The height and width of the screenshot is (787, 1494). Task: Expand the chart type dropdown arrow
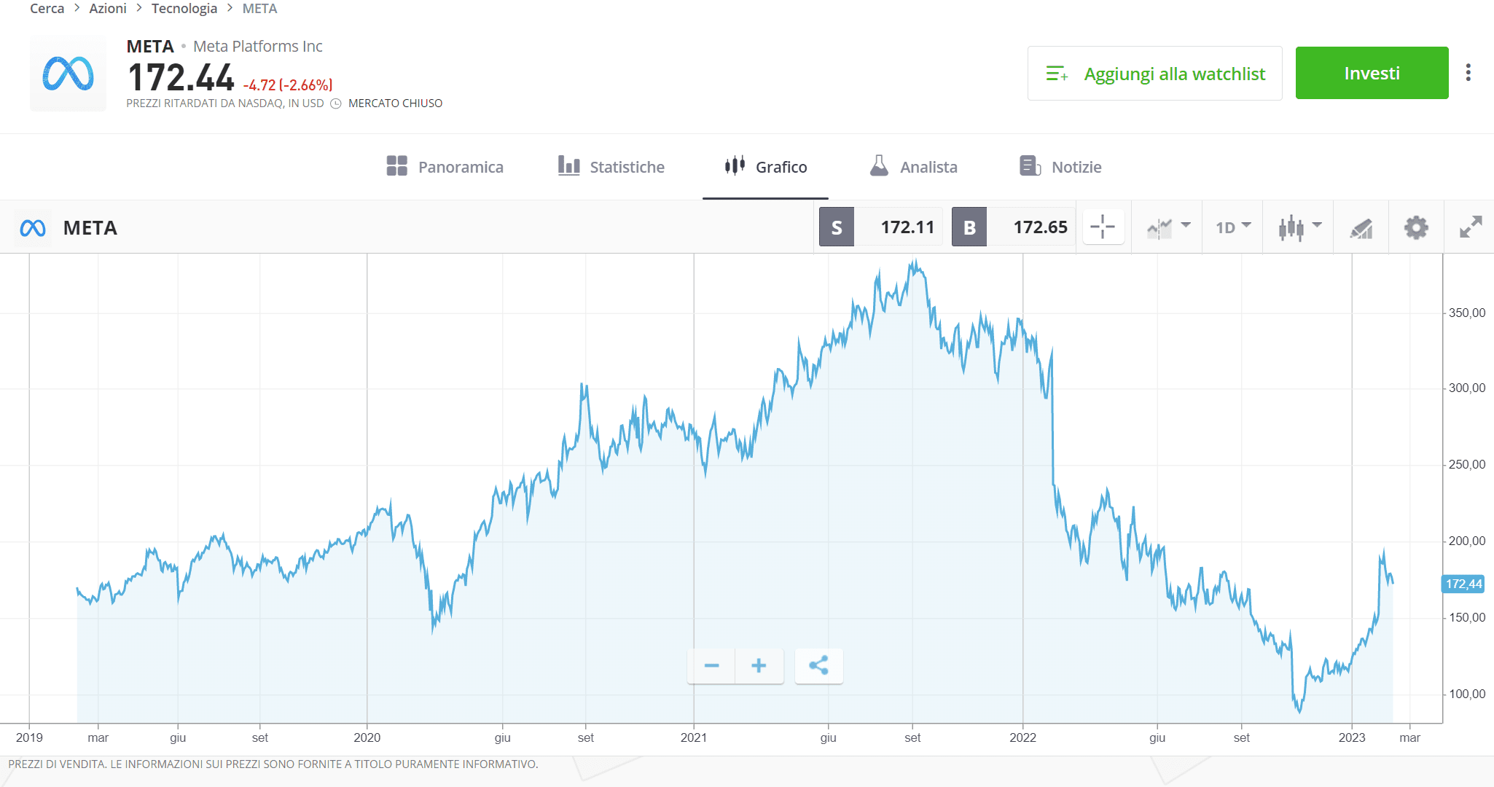(x=1317, y=225)
